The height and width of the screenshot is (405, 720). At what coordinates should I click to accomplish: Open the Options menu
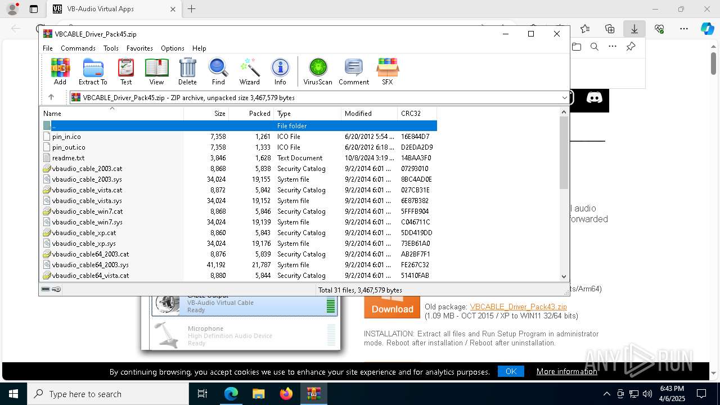pyautogui.click(x=172, y=48)
